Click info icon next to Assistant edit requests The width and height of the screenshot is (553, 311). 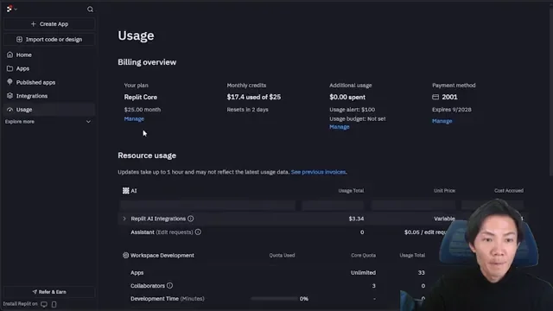[198, 232]
